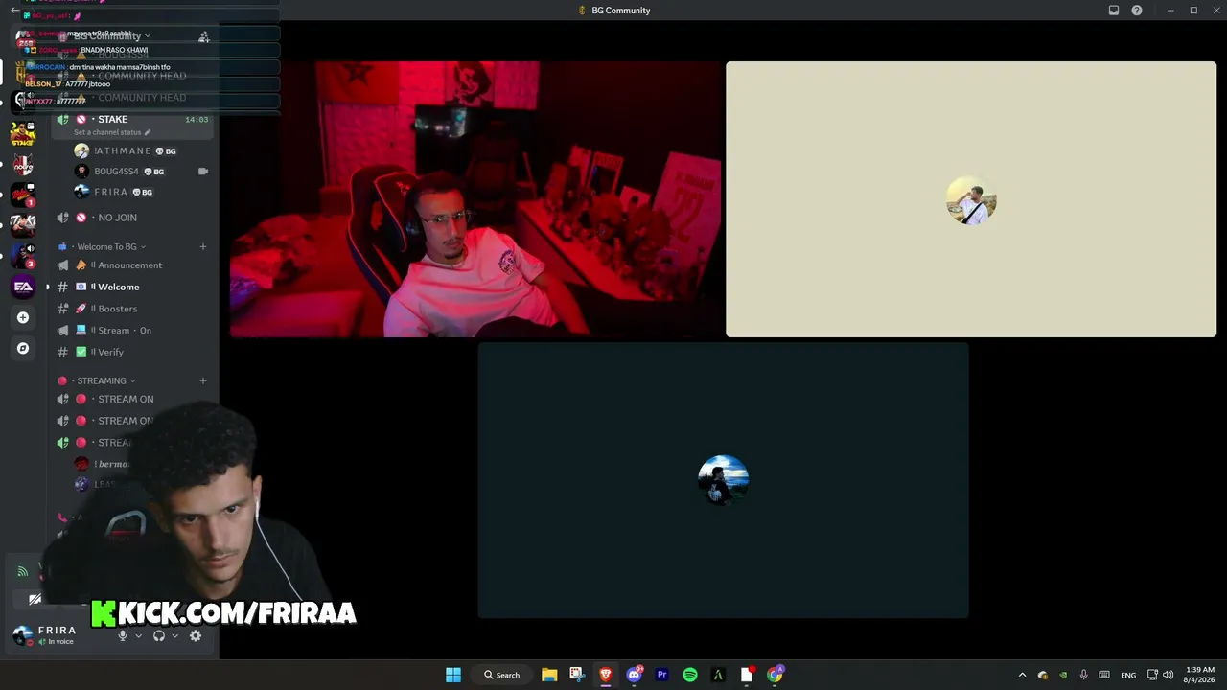
Task: Open headphone output options arrow
Action: click(x=174, y=635)
